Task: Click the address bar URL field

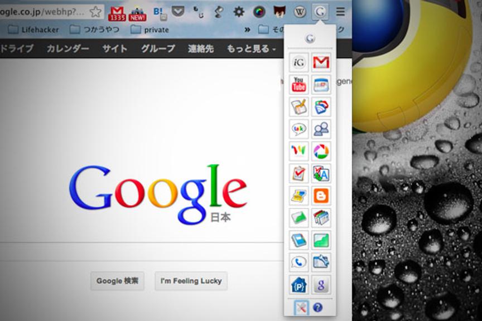Action: 52,12
